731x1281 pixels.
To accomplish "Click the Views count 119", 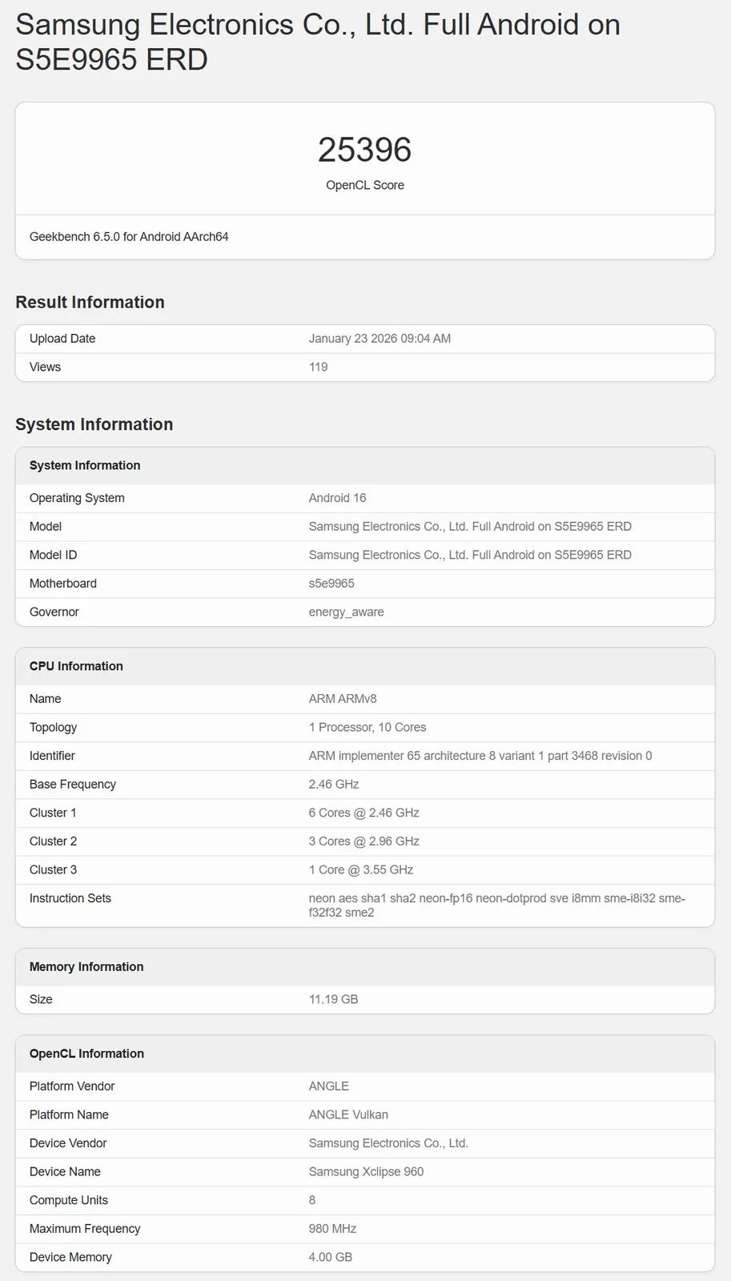I will pos(318,367).
